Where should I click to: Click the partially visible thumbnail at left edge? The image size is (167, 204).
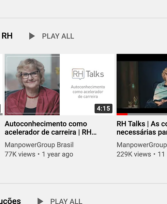1,84
